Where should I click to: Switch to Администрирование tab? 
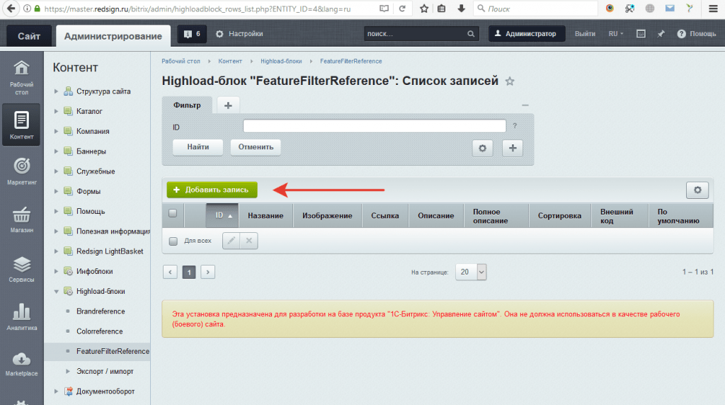(113, 36)
